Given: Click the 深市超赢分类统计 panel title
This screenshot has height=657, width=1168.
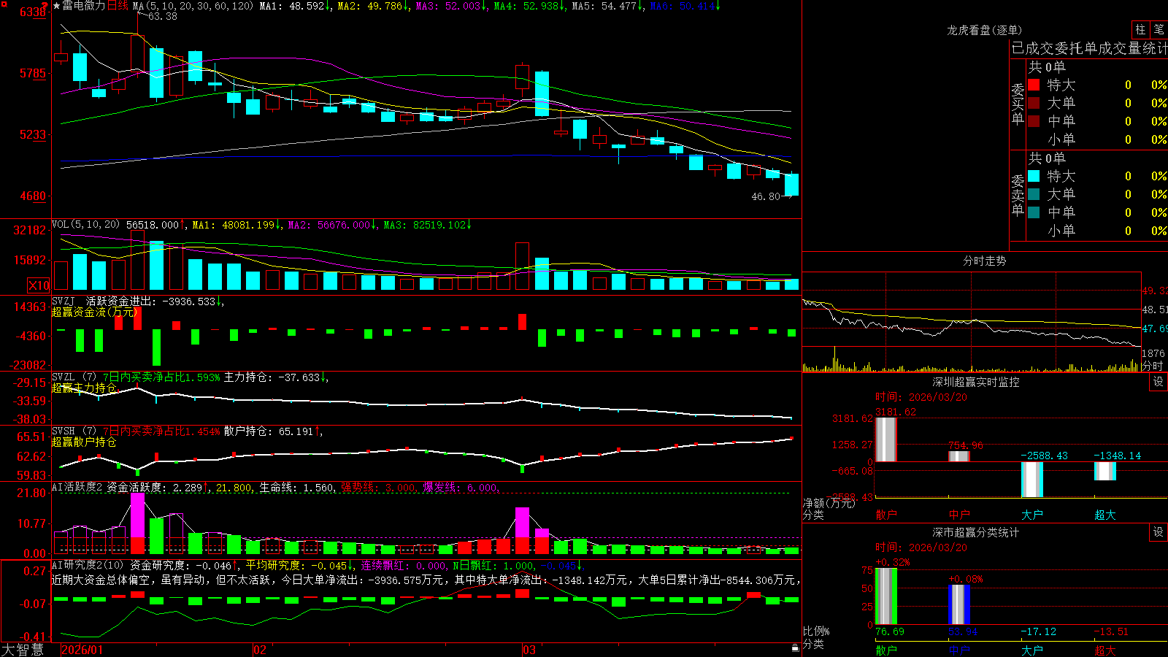Looking at the screenshot, I should (975, 532).
